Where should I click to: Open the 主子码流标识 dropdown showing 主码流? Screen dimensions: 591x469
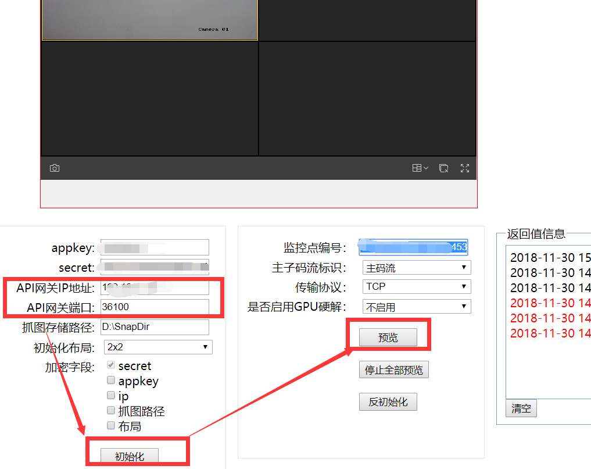(x=417, y=268)
